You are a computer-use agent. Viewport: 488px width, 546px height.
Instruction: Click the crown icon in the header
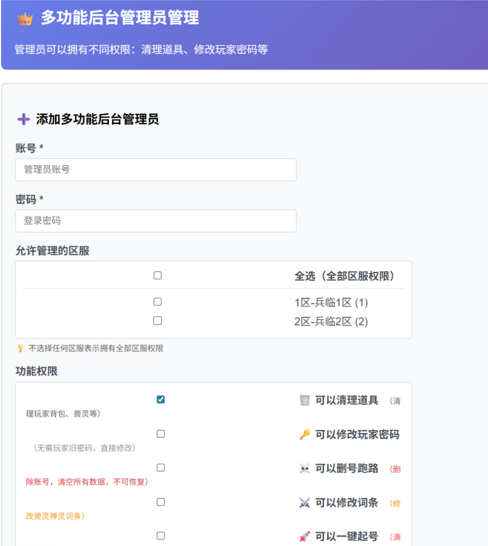tap(25, 19)
